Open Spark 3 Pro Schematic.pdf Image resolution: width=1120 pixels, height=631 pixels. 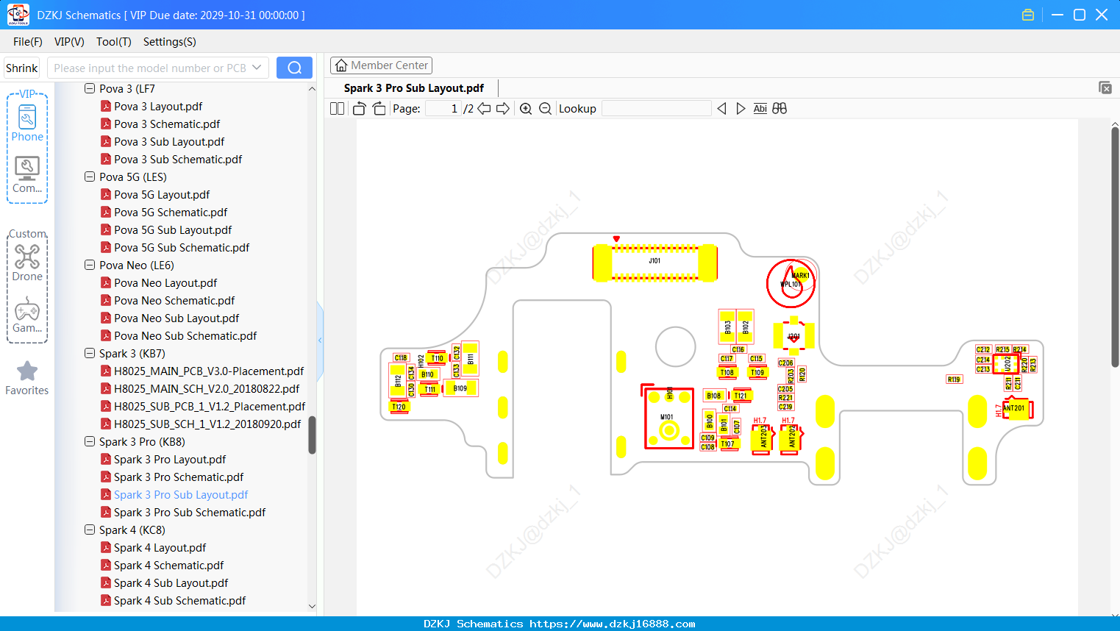pos(178,477)
